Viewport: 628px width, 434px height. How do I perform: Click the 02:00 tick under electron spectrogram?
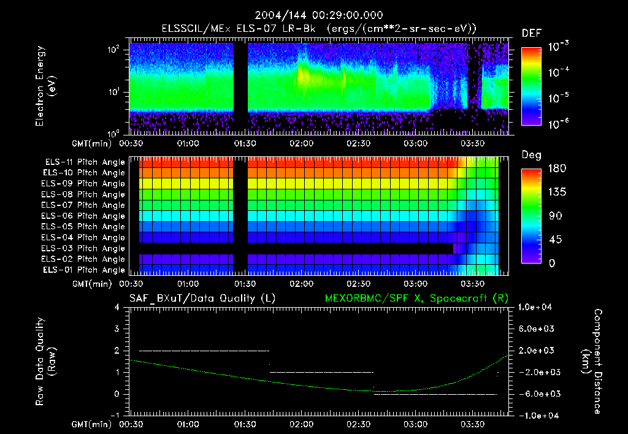[302, 143]
